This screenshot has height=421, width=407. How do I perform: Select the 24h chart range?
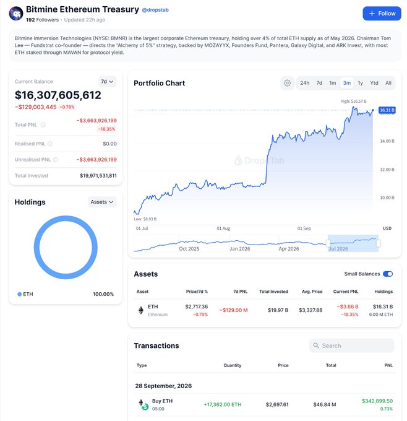tap(304, 83)
